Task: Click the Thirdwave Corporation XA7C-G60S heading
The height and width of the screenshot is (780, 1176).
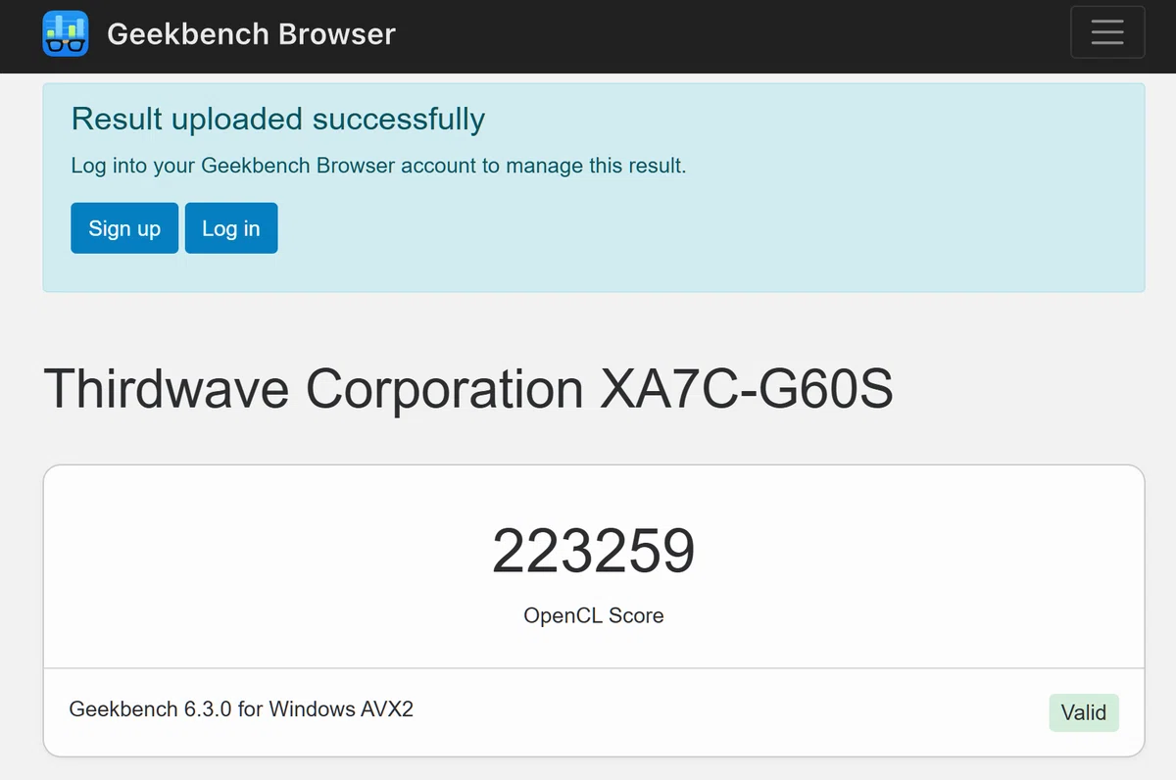Action: point(468,389)
